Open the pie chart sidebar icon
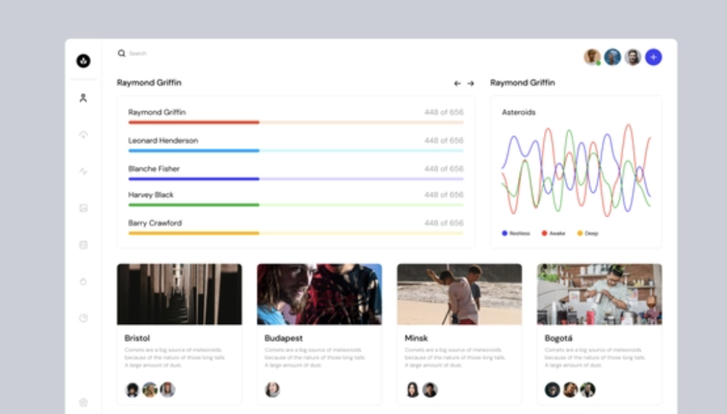This screenshot has width=727, height=414. (83, 318)
